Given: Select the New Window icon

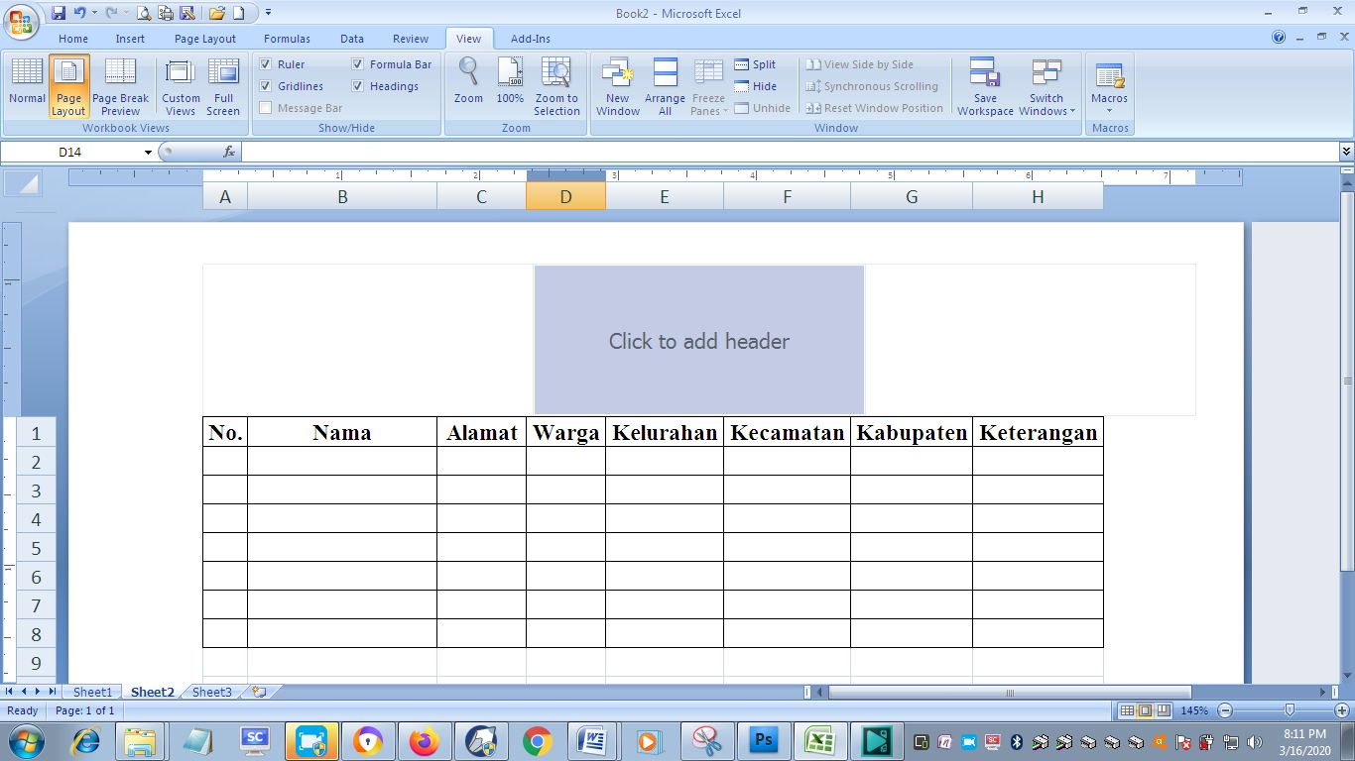Looking at the screenshot, I should [x=617, y=86].
